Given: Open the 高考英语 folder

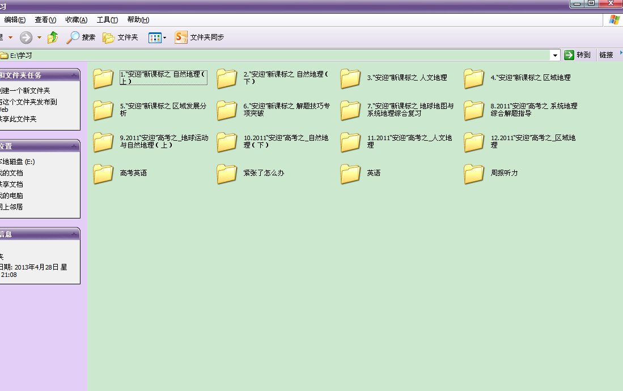Looking at the screenshot, I should point(103,173).
